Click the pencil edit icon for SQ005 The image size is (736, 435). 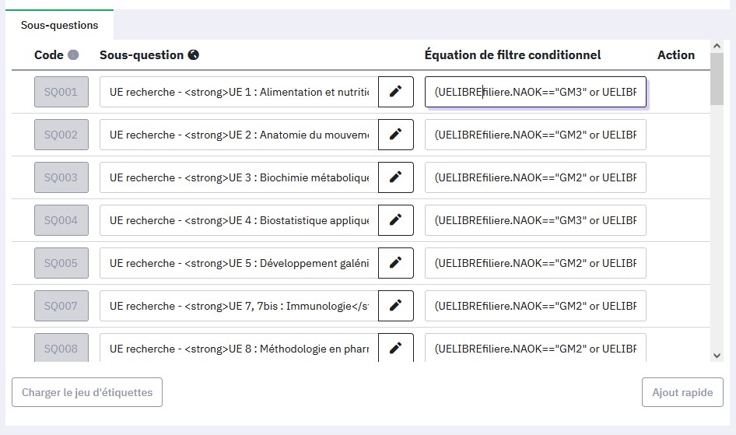click(395, 263)
